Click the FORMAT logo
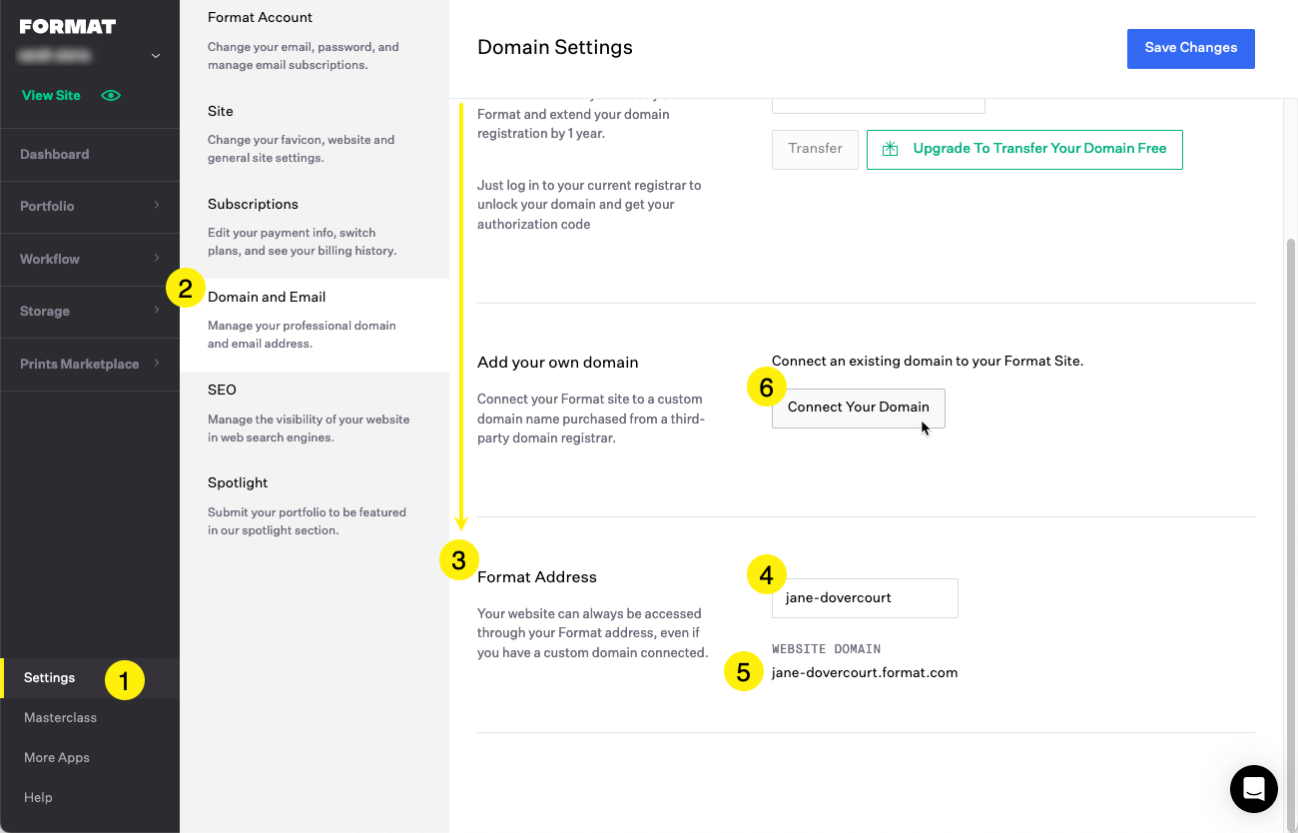This screenshot has width=1298, height=833. click(x=68, y=27)
